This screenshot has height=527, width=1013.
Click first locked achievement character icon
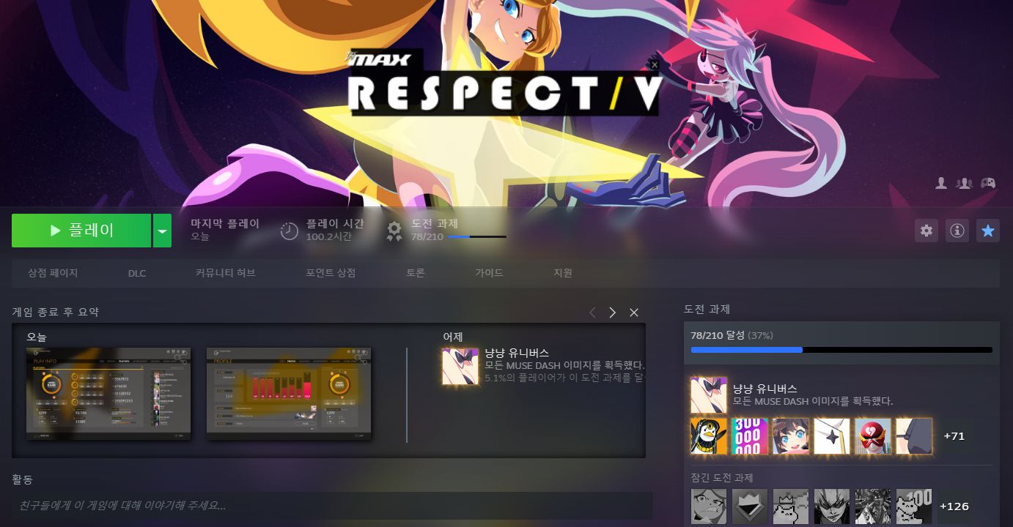(709, 507)
